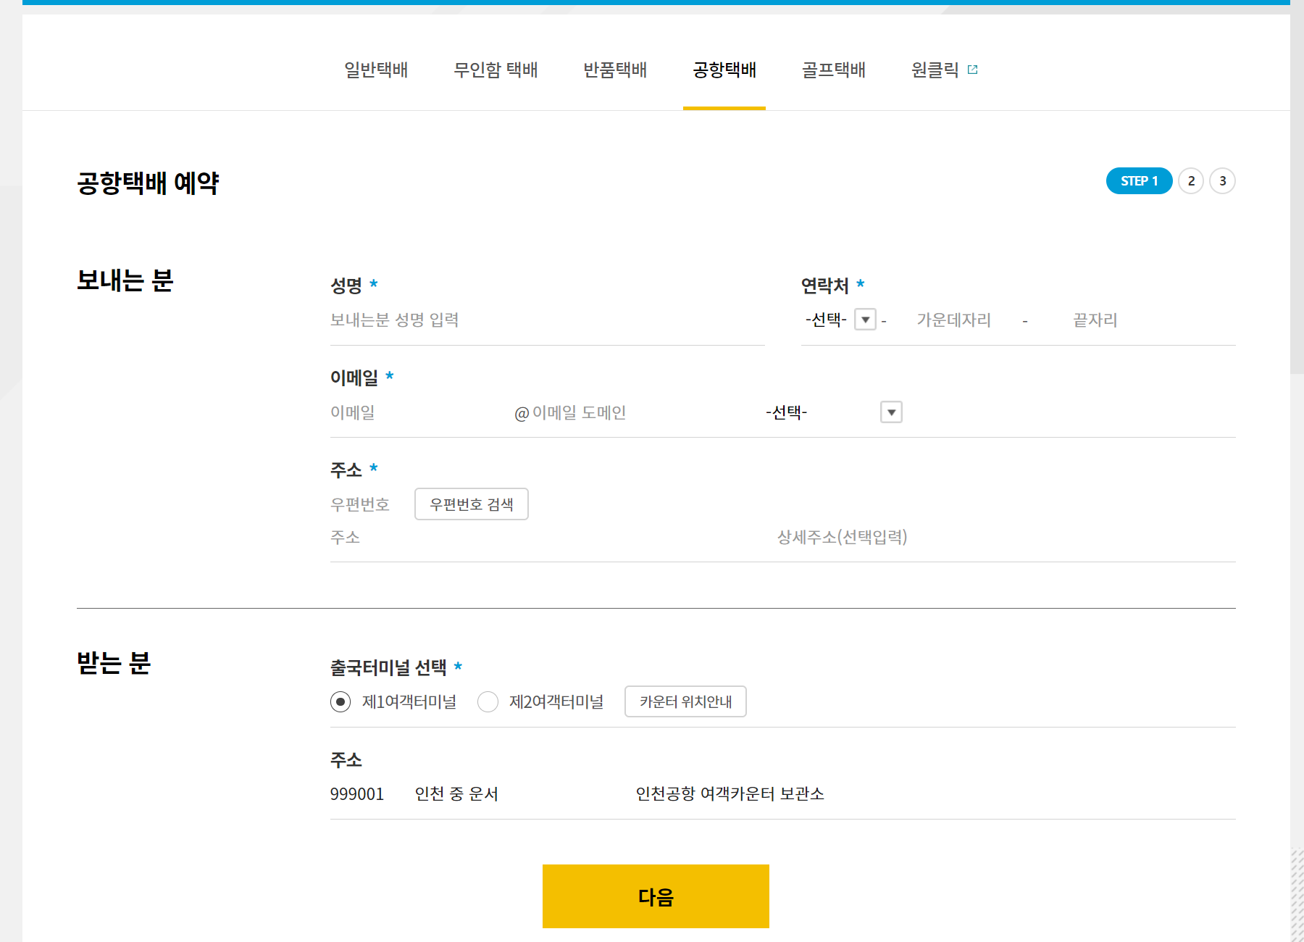The height and width of the screenshot is (942, 1304).
Task: Focus the 이메일 ID input field
Action: click(x=419, y=412)
